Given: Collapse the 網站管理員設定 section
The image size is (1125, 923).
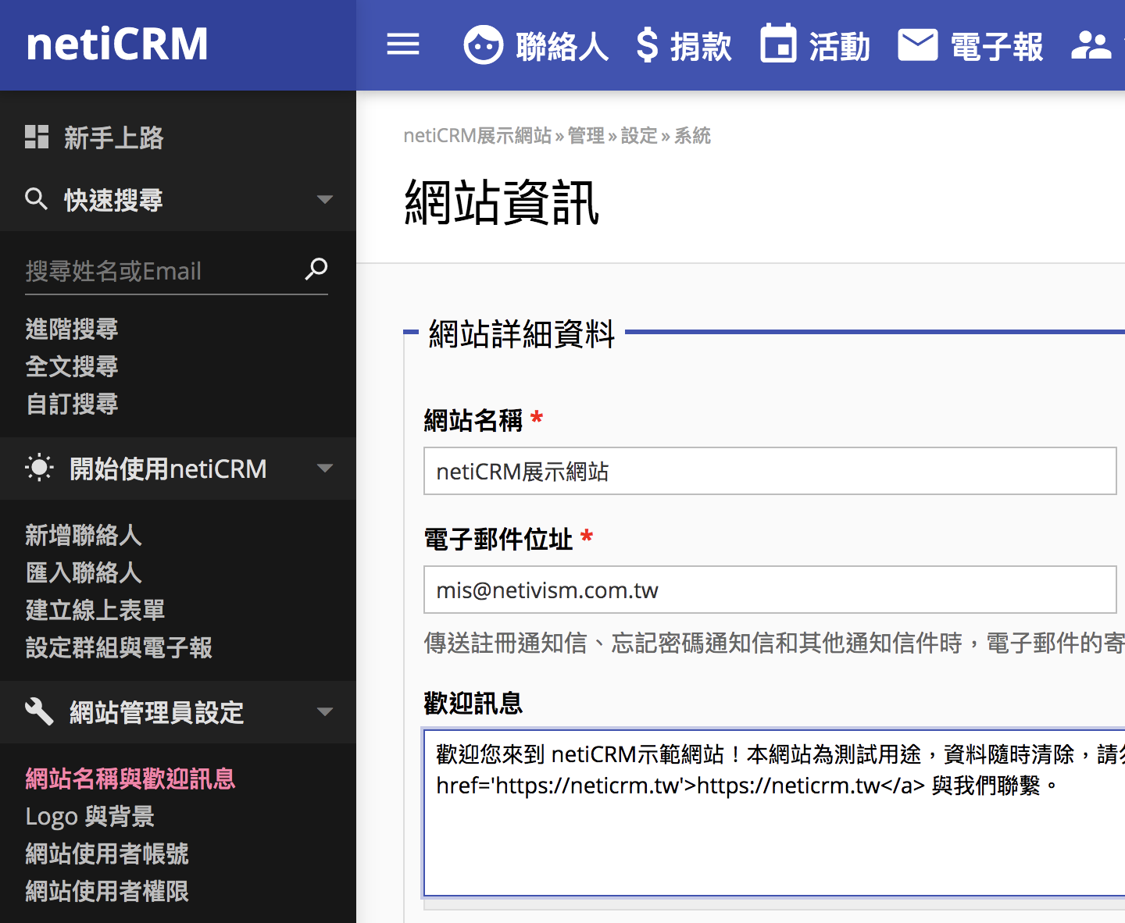Looking at the screenshot, I should point(325,712).
